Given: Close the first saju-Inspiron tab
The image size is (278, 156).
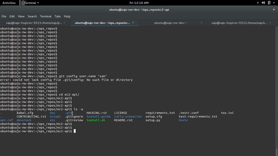Looking at the screenshot, I should coord(65,23).
